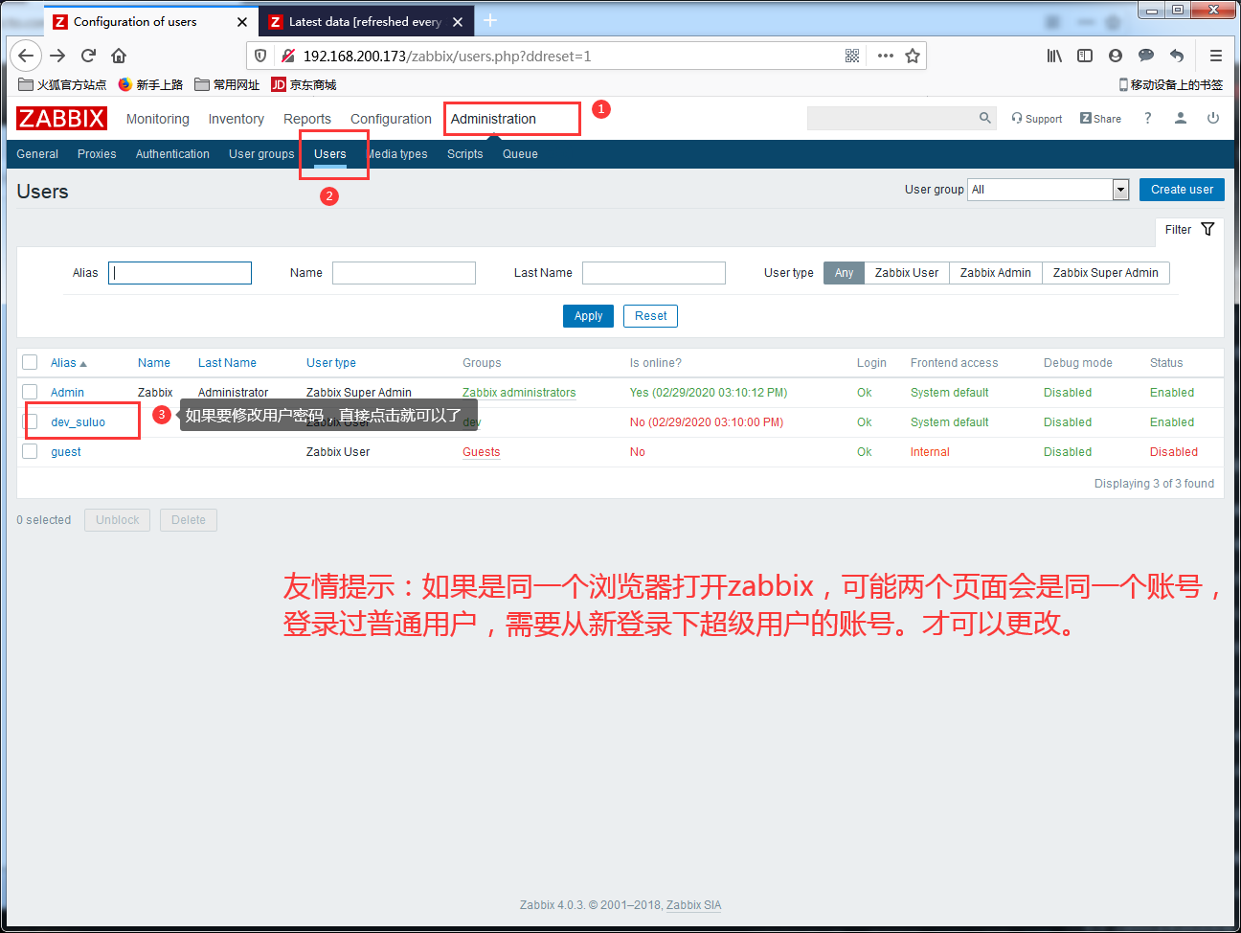The image size is (1241, 933).
Task: Open the user profile icon
Action: click(x=1181, y=118)
